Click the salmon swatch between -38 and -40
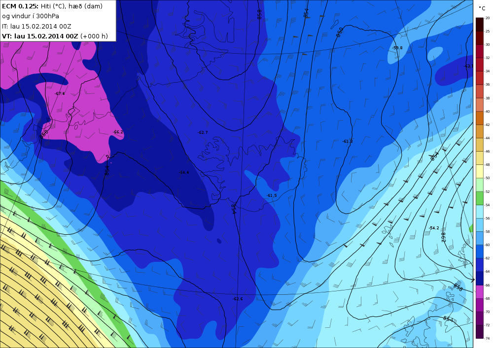 pos(480,105)
